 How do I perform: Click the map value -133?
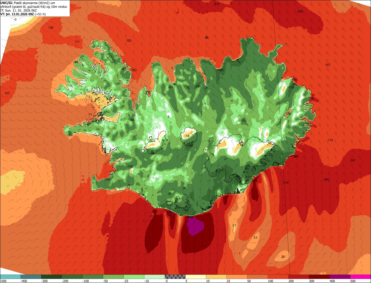point(190,146)
